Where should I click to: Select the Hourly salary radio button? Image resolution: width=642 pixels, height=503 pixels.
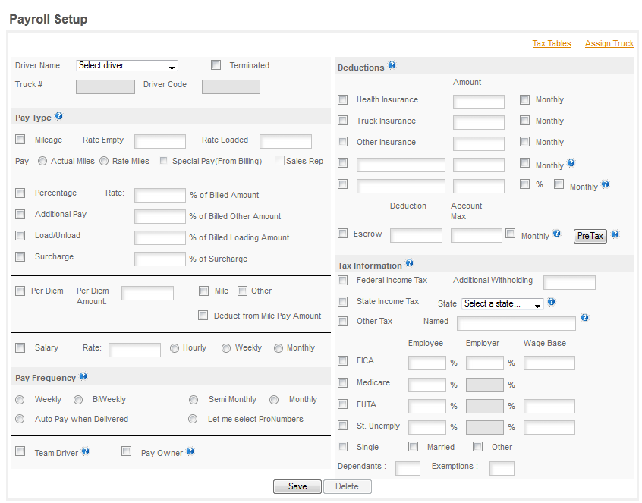(175, 348)
